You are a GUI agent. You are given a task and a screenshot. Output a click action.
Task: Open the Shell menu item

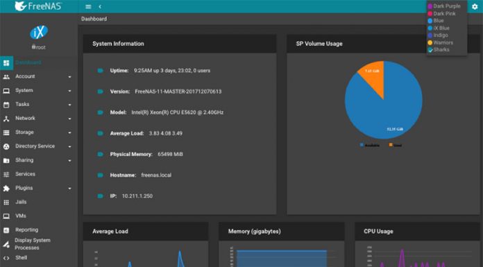coord(22,258)
